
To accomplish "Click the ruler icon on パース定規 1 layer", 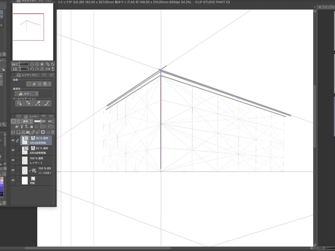I will click(x=34, y=170).
